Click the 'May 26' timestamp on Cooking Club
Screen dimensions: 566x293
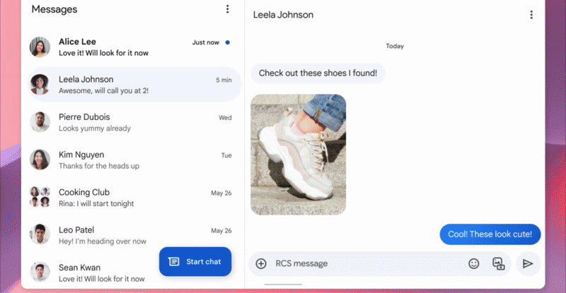coord(221,193)
